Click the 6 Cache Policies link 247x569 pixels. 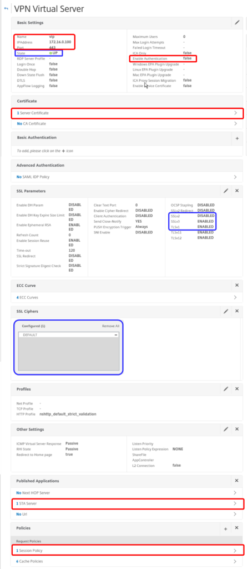click(30, 561)
